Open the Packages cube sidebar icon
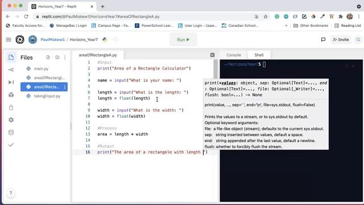Image resolution: width=364 pixels, height=205 pixels. tap(11, 95)
